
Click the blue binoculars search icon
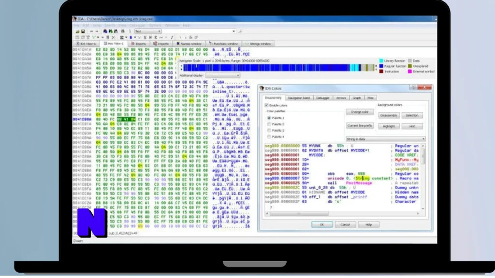105,31
